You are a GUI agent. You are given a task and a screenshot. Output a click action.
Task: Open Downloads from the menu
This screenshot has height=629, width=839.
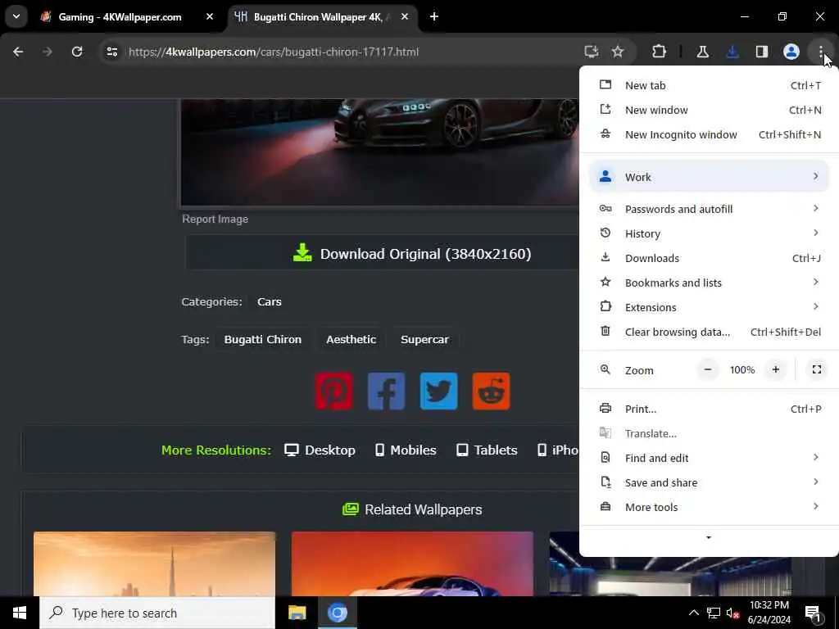(709, 258)
